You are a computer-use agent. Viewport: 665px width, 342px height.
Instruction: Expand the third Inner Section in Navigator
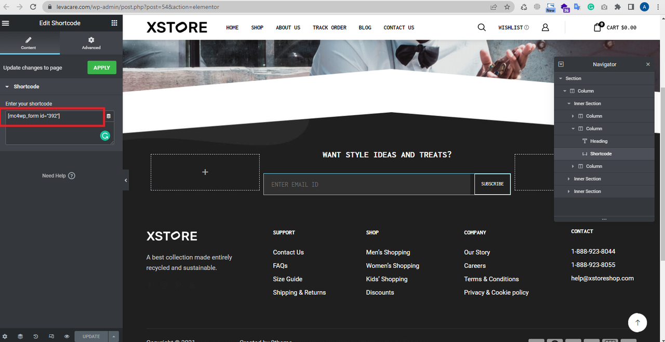[569, 191]
